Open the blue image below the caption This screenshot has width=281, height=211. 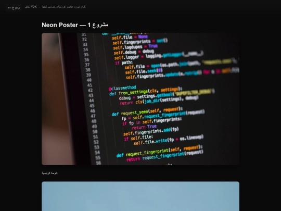point(140,196)
